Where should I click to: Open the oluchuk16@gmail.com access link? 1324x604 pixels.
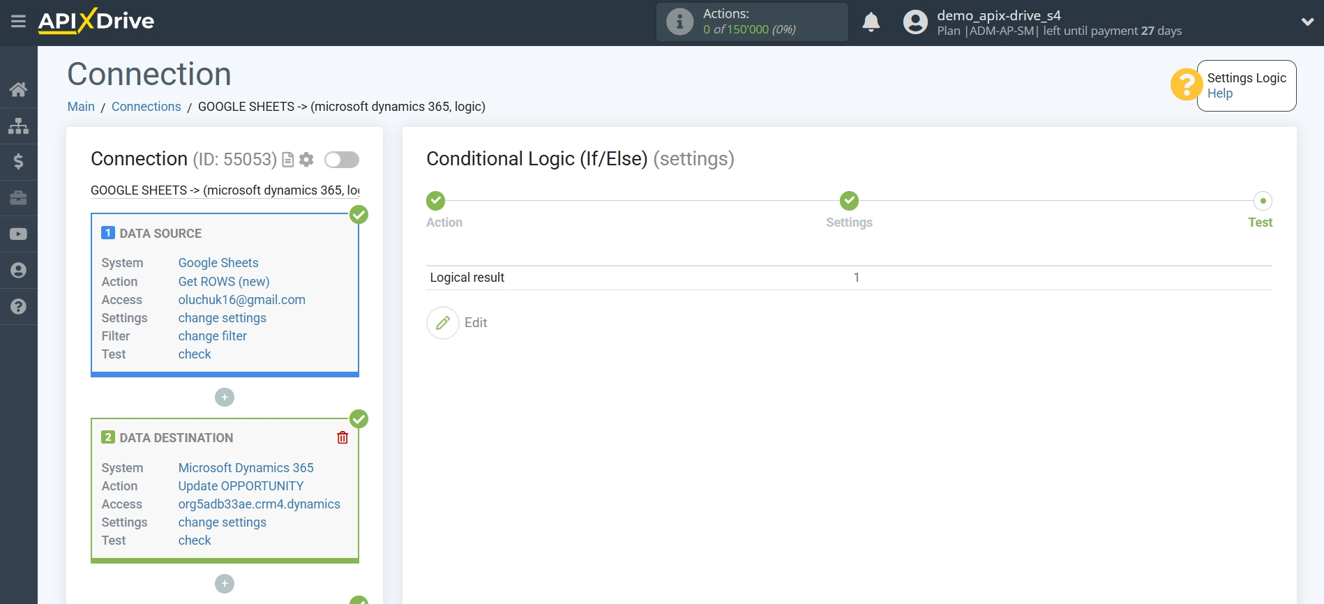pyautogui.click(x=242, y=300)
